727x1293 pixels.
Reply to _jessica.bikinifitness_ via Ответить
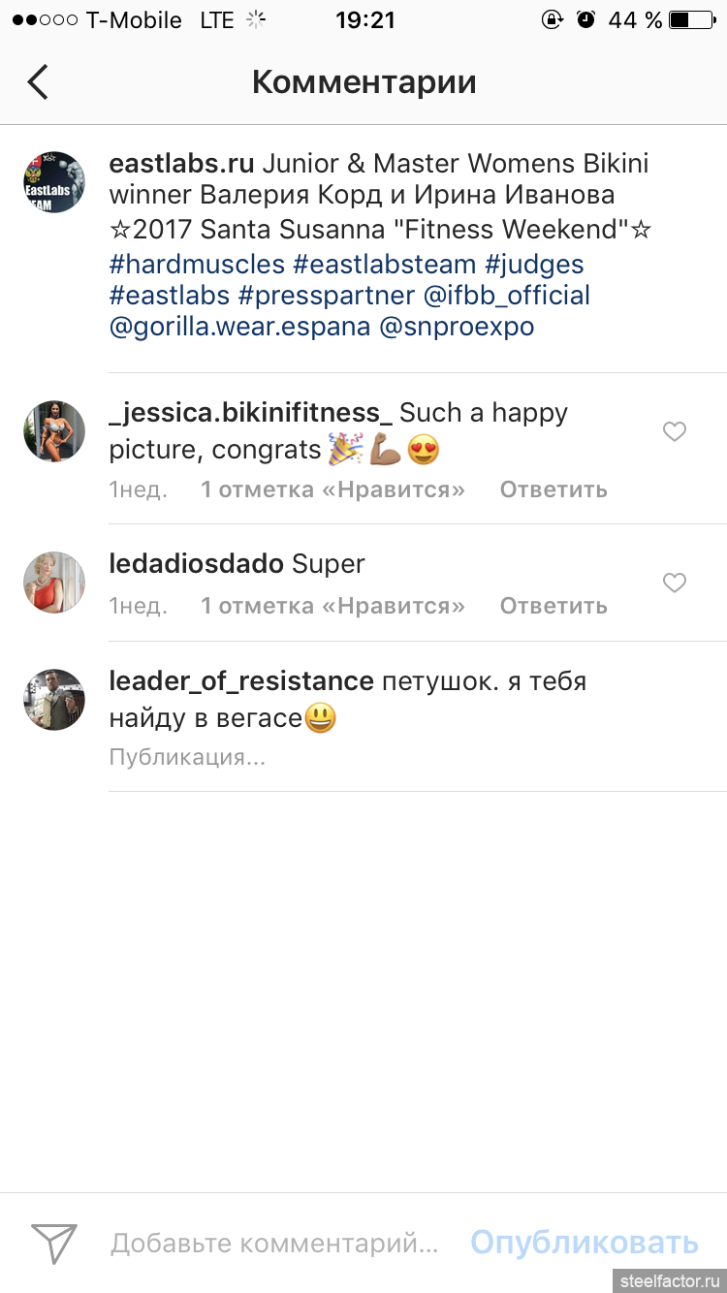553,489
